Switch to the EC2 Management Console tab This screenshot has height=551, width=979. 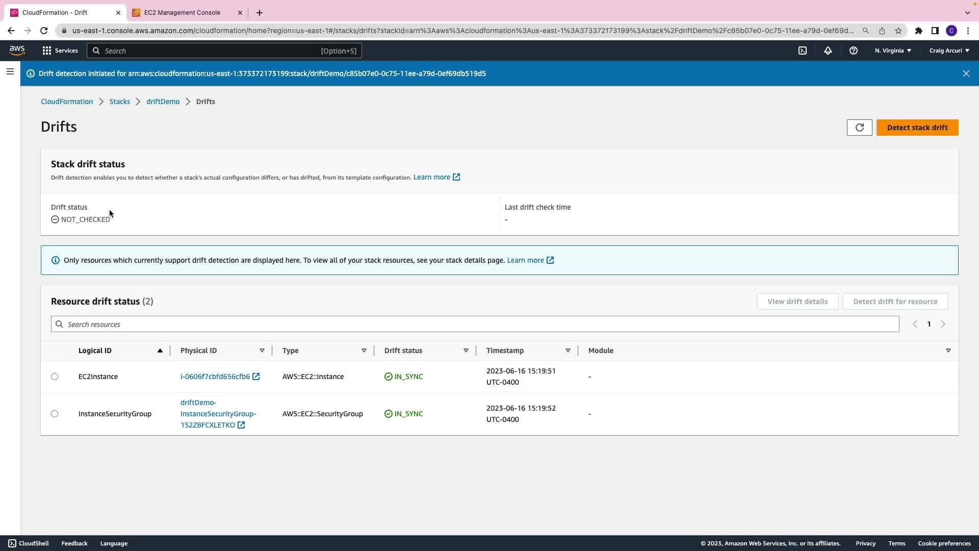click(x=182, y=13)
